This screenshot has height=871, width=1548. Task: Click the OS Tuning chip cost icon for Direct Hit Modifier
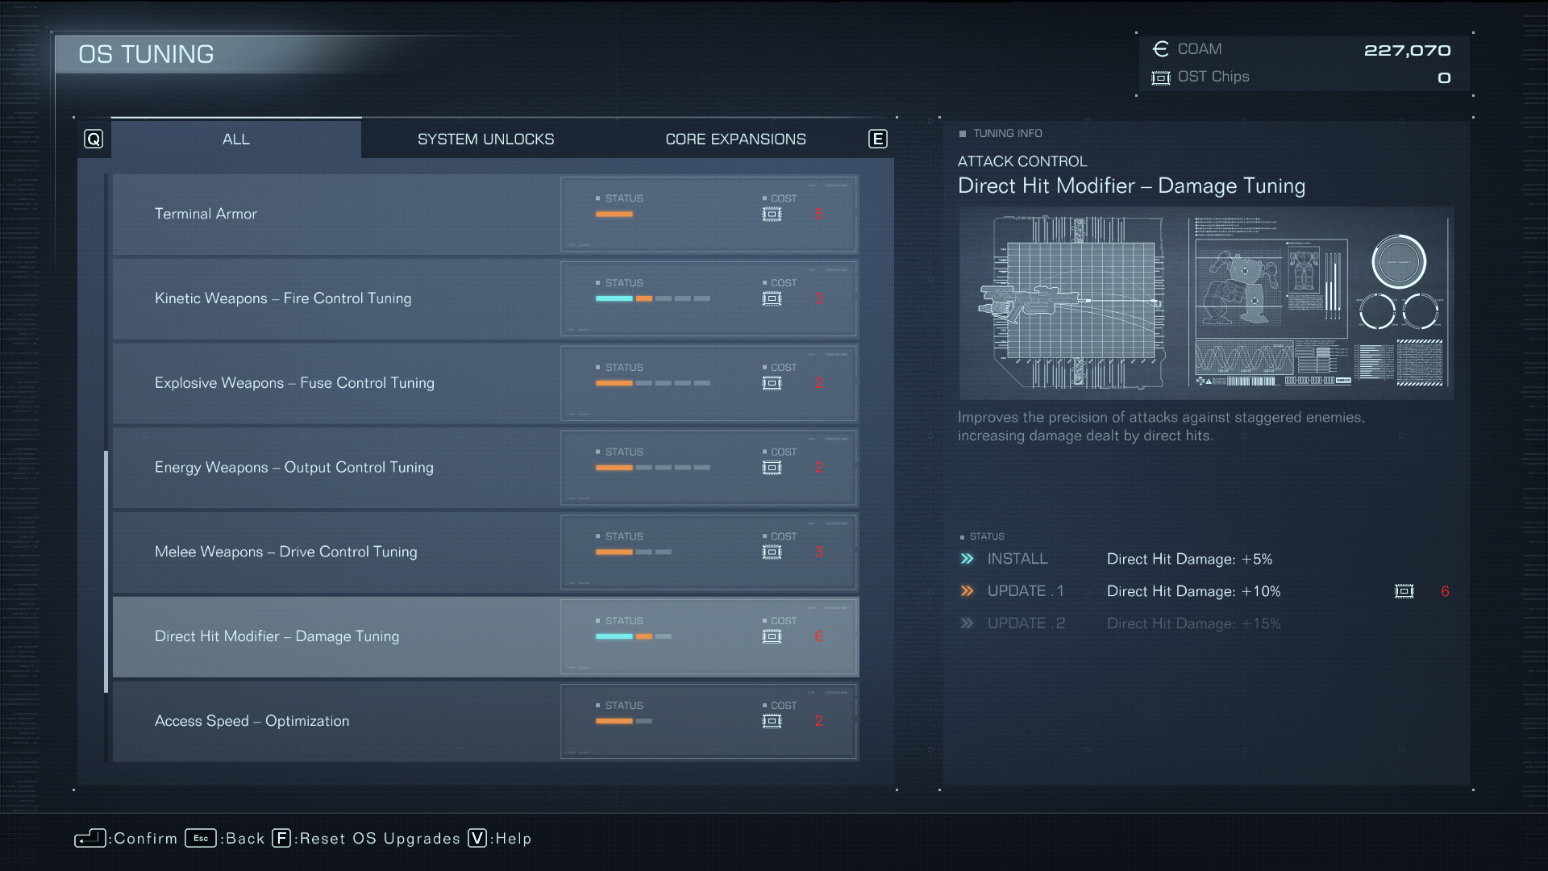click(772, 636)
